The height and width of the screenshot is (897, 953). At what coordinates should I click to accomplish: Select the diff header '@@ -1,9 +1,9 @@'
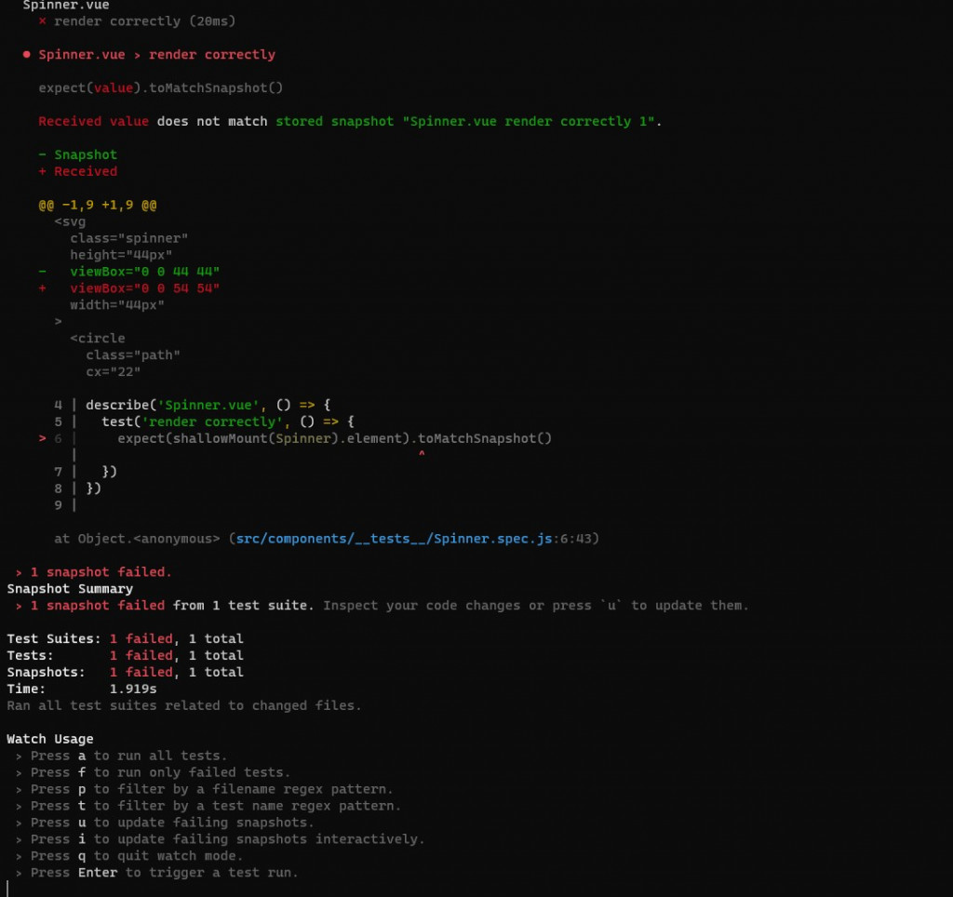click(97, 205)
